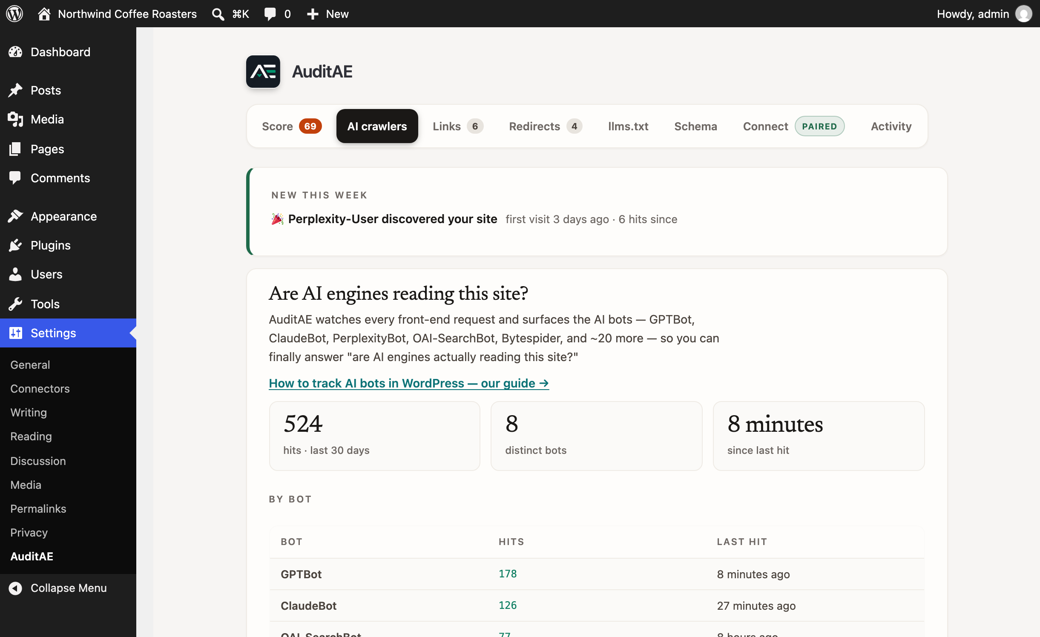Switch to the Activity tab
Viewport: 1040px width, 637px height.
pos(891,126)
